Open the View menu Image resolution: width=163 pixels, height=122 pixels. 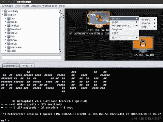[18, 6]
